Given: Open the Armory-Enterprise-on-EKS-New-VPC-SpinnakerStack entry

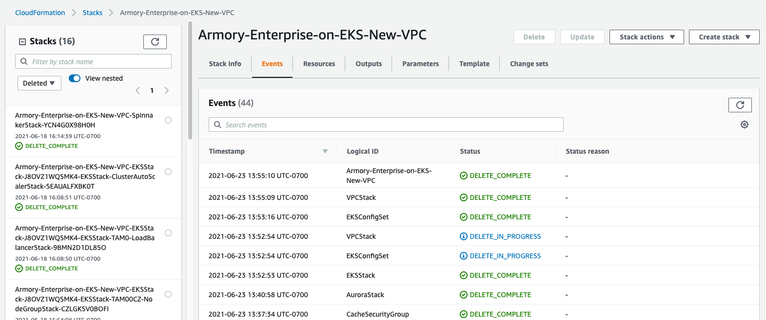Looking at the screenshot, I should pos(84,120).
